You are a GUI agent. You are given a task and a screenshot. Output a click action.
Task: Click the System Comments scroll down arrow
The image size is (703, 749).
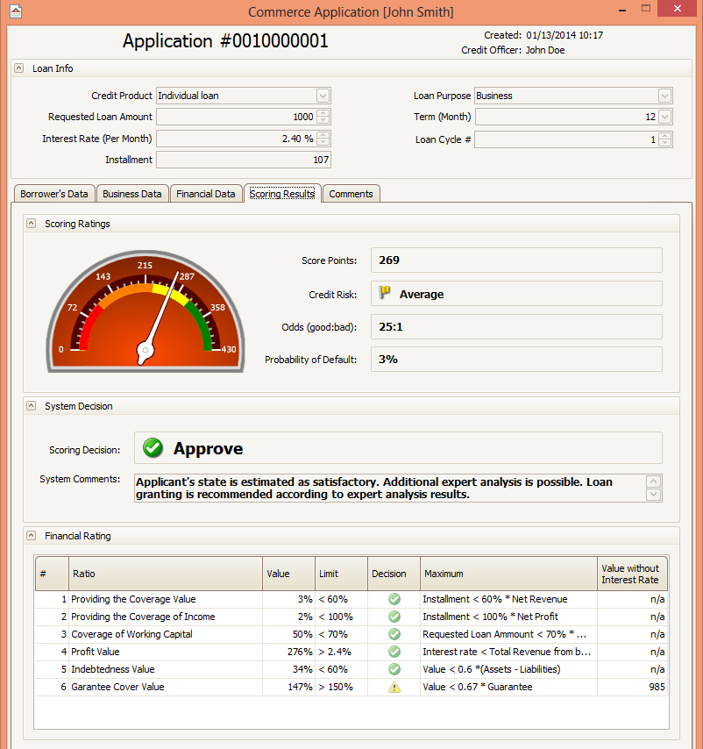[x=652, y=496]
